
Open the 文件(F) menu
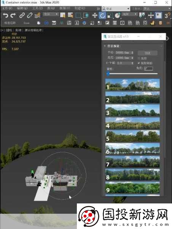click(7, 8)
